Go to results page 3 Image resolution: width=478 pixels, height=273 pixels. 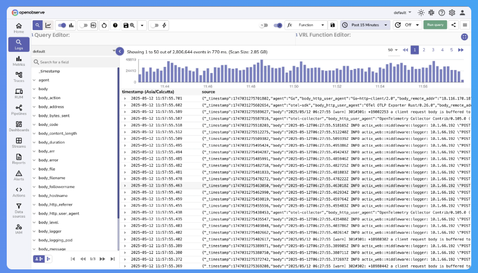(433, 50)
